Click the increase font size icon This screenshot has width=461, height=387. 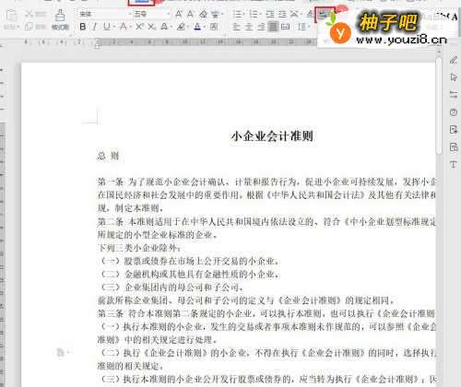179,14
